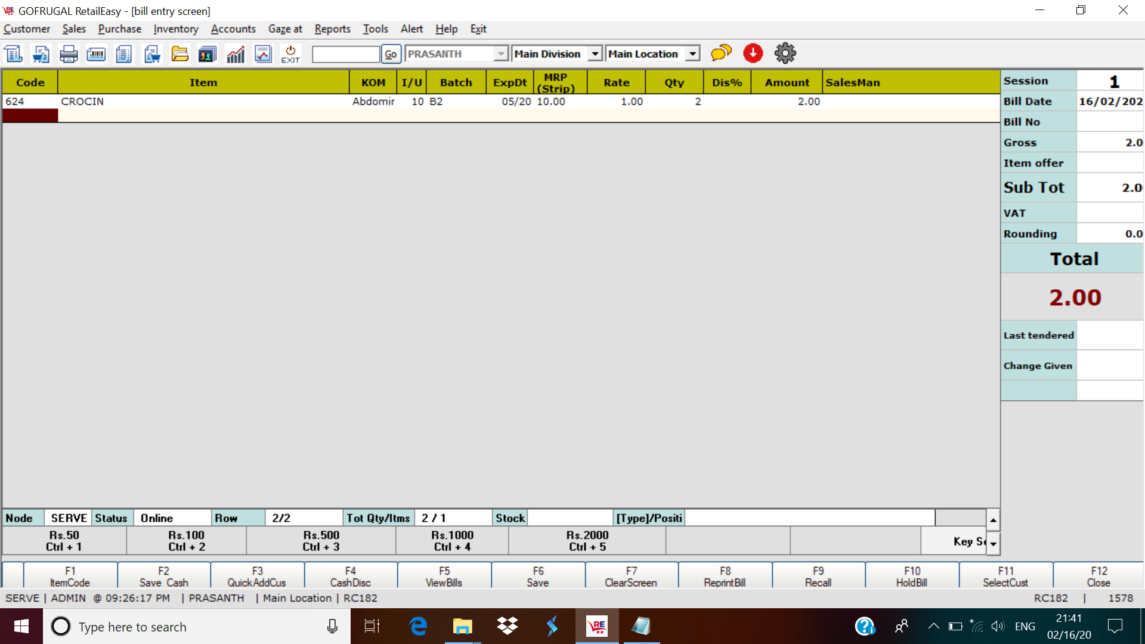Viewport: 1145px width, 644px height.
Task: Open the yellow chat bubbles icon
Action: [721, 53]
